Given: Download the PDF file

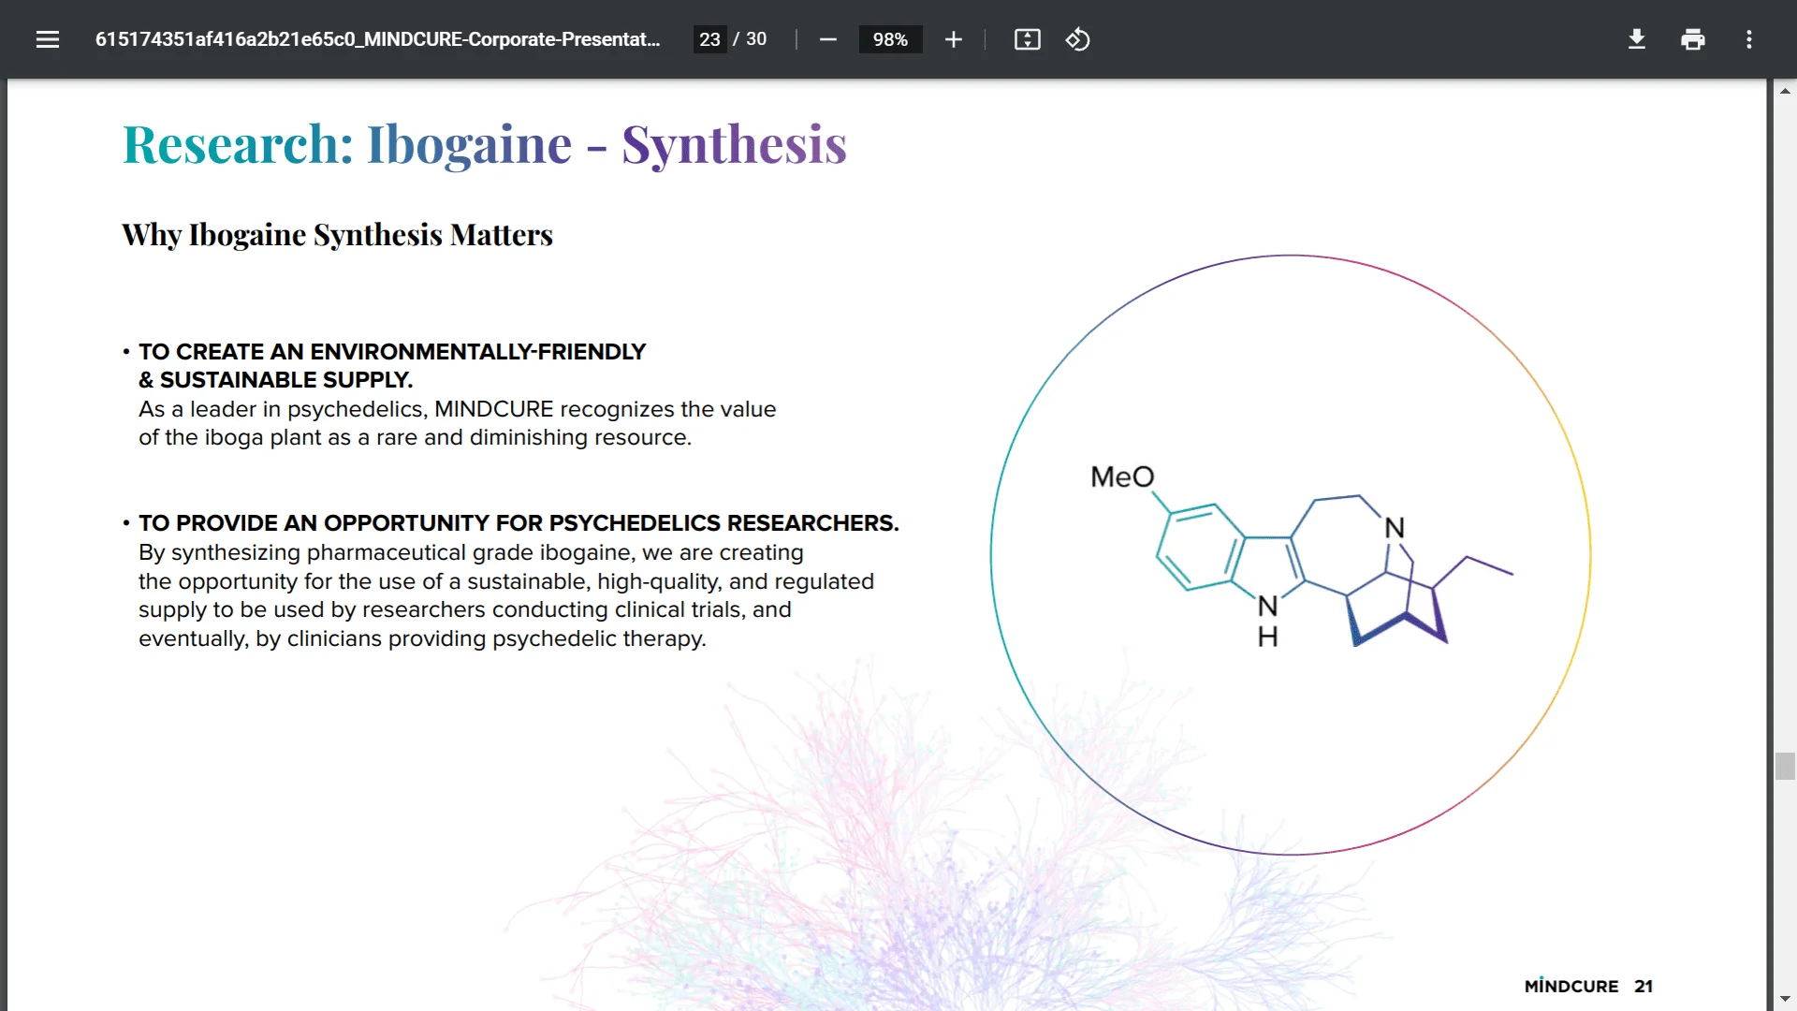Looking at the screenshot, I should (1636, 39).
